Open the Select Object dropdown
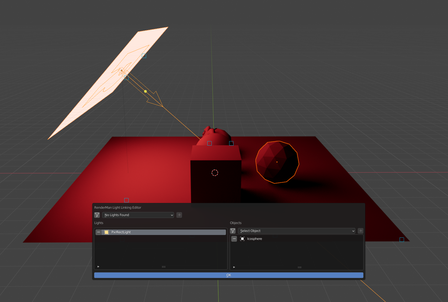Screen dimensions: 448x302 297,231
